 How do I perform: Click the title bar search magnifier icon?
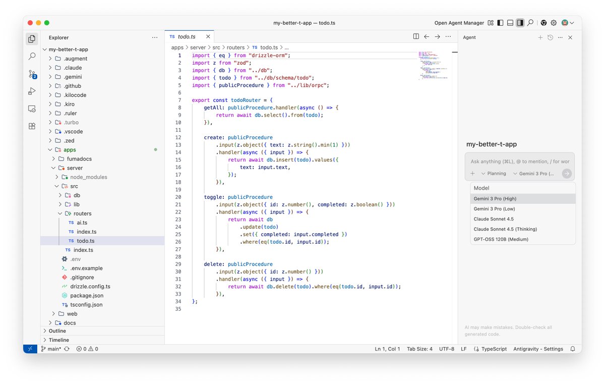click(530, 23)
